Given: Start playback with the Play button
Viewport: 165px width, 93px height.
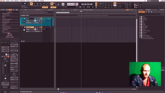Looking at the screenshot, I should coord(68,4).
